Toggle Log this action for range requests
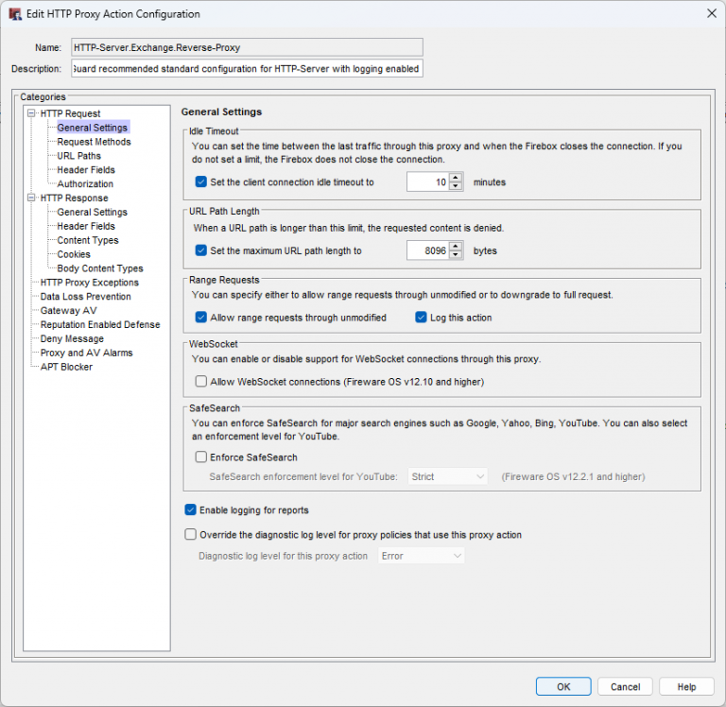This screenshot has width=726, height=707. (422, 318)
